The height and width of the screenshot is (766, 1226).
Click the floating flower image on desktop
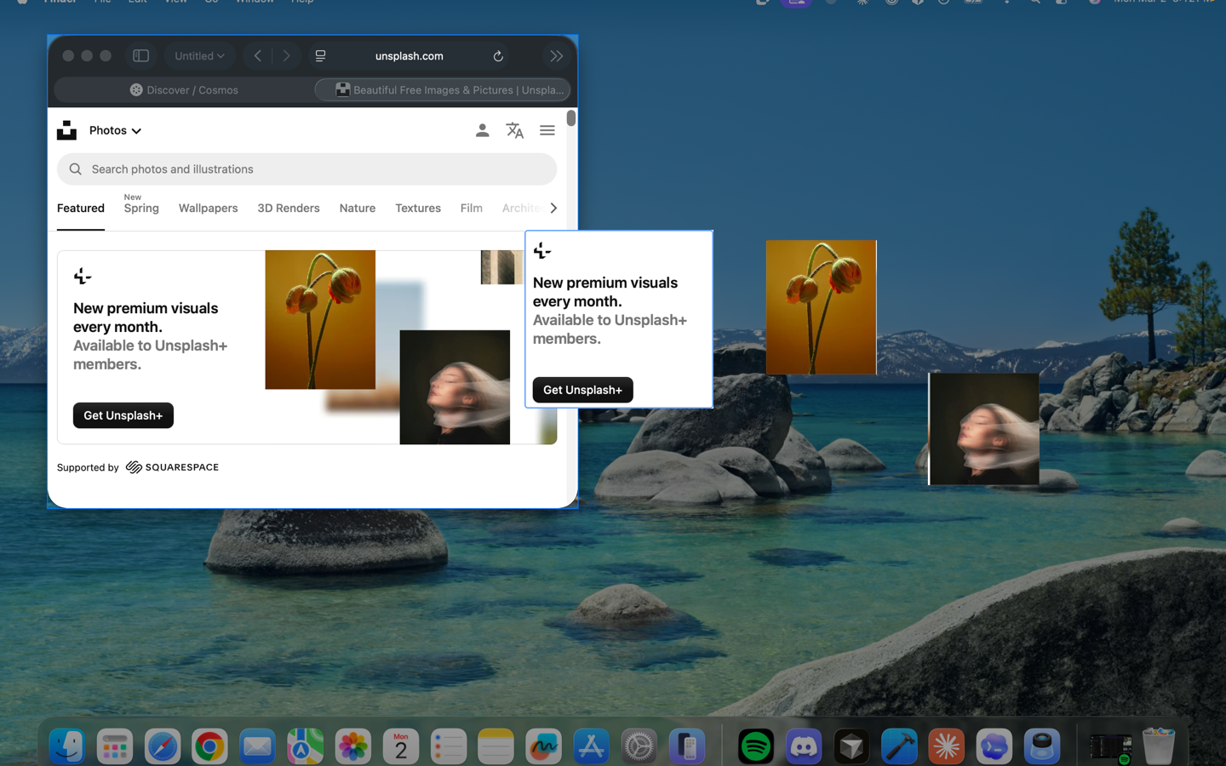pos(821,307)
